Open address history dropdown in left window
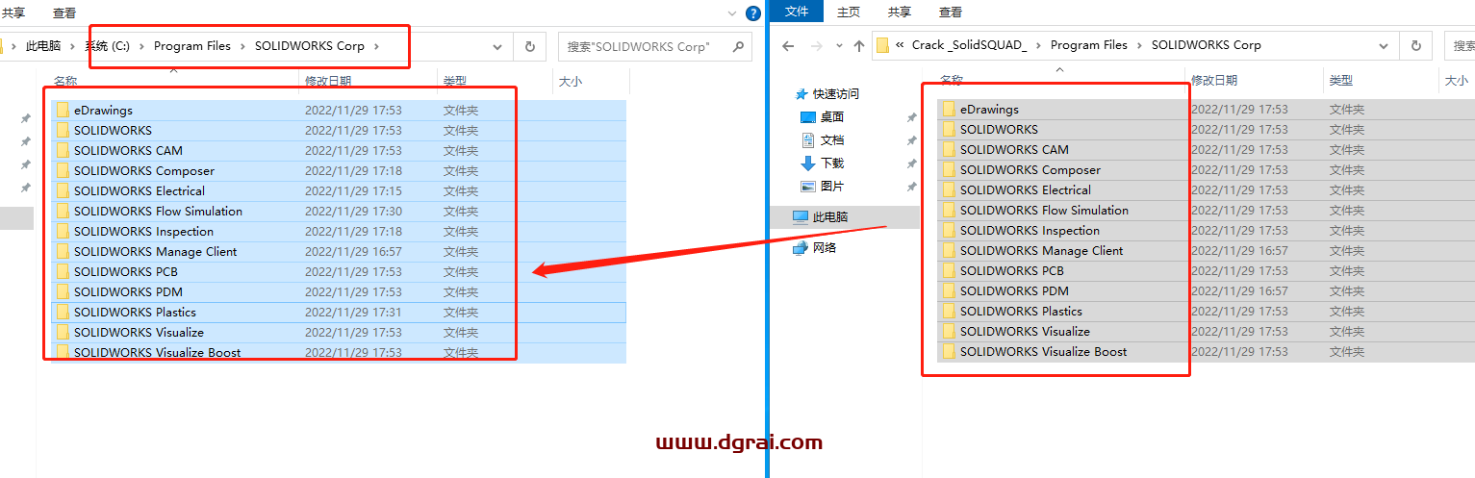The image size is (1475, 478). pyautogui.click(x=497, y=46)
